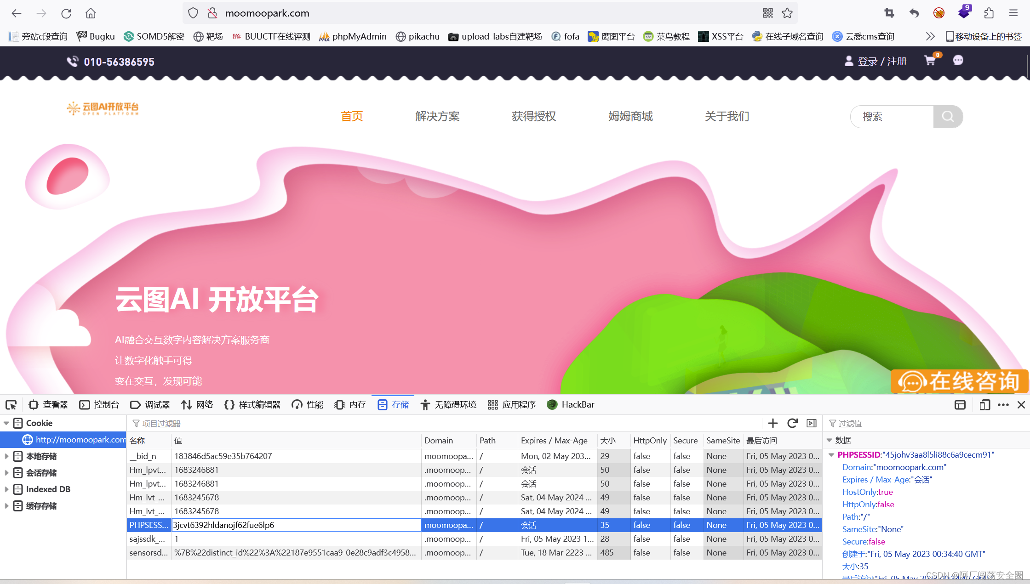The image size is (1030, 584).
Task: Open the shopping cart icon
Action: point(930,61)
